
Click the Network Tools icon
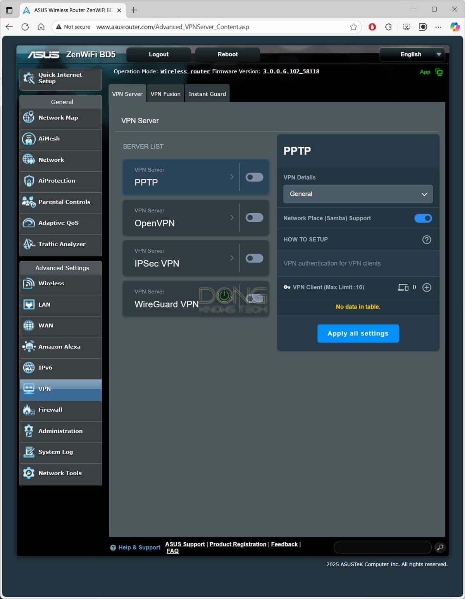29,473
